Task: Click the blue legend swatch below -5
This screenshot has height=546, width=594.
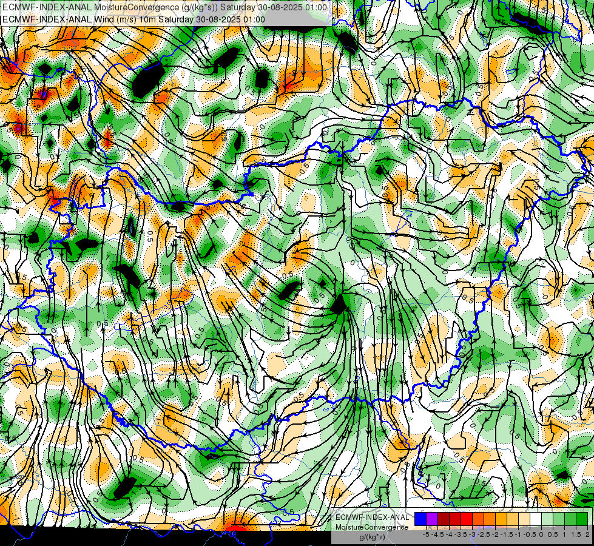Action: [420, 519]
